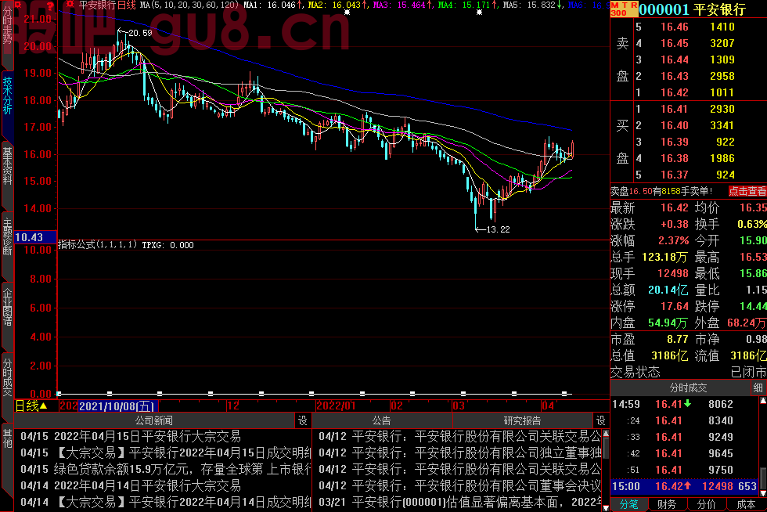The width and height of the screenshot is (767, 512).
Task: Click buy level 1 price 16.41
Action: [x=675, y=109]
